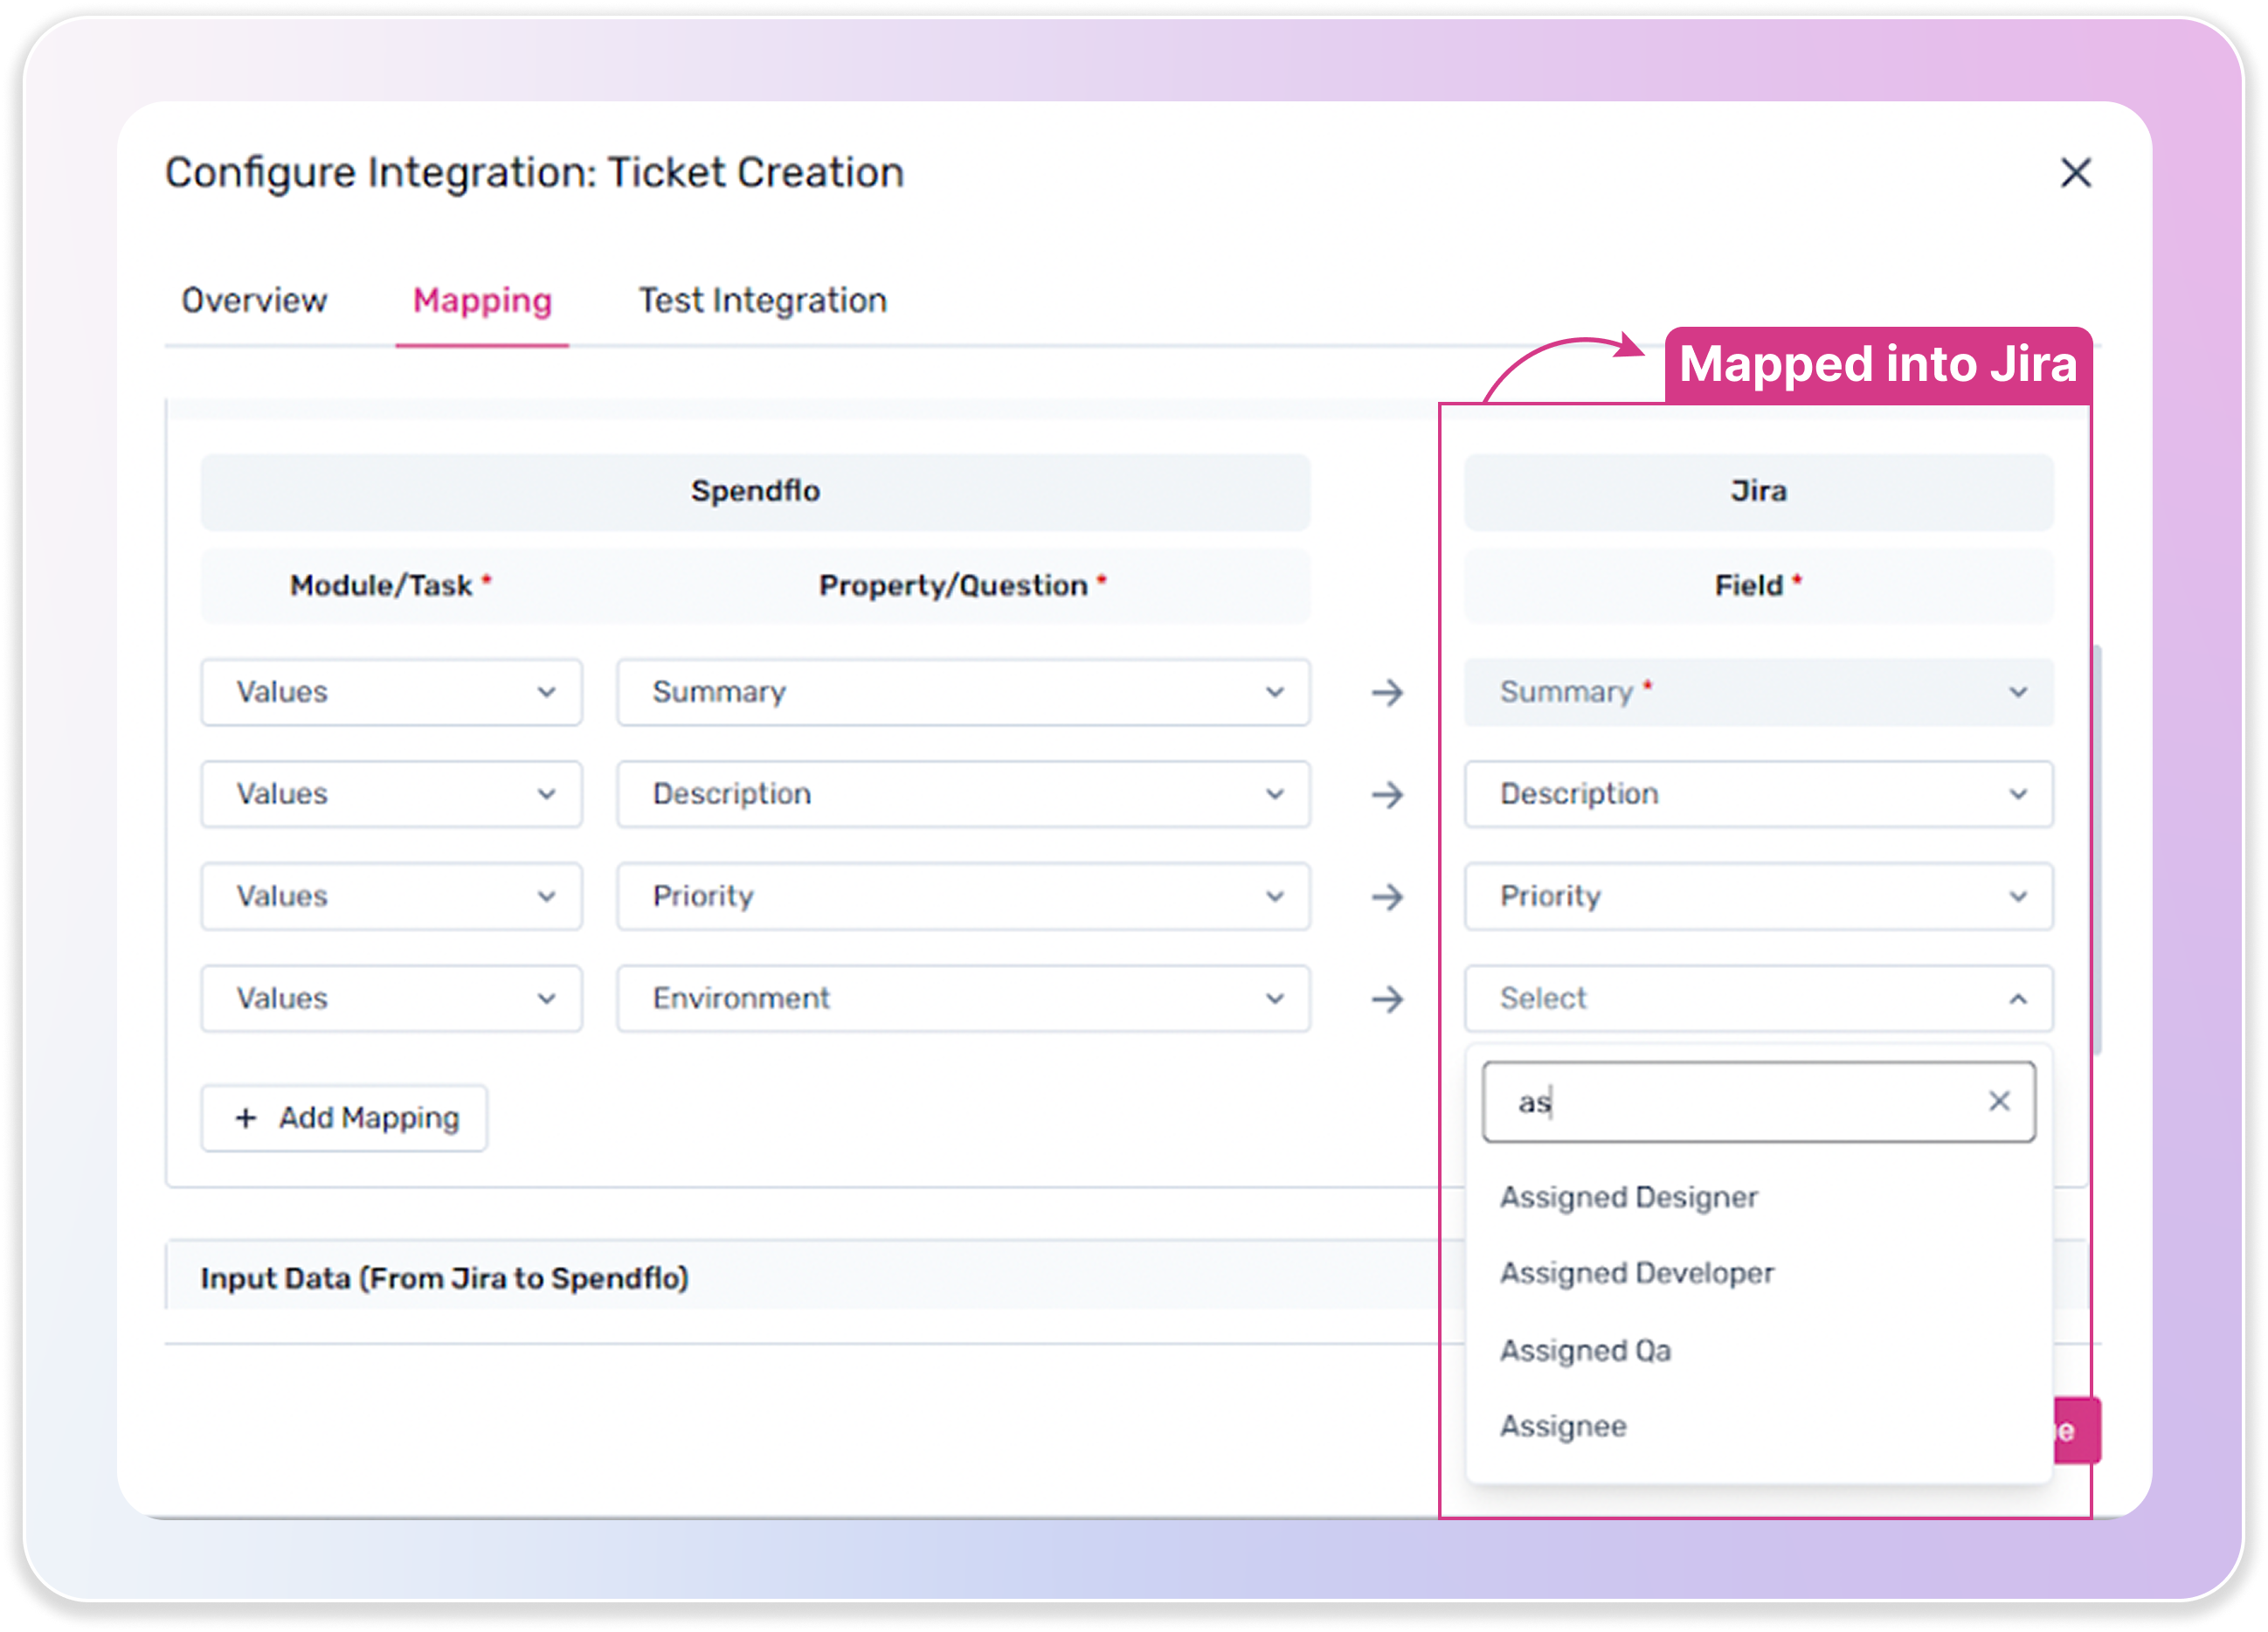
Task: Switch to the Overview tab
Action: (x=254, y=300)
